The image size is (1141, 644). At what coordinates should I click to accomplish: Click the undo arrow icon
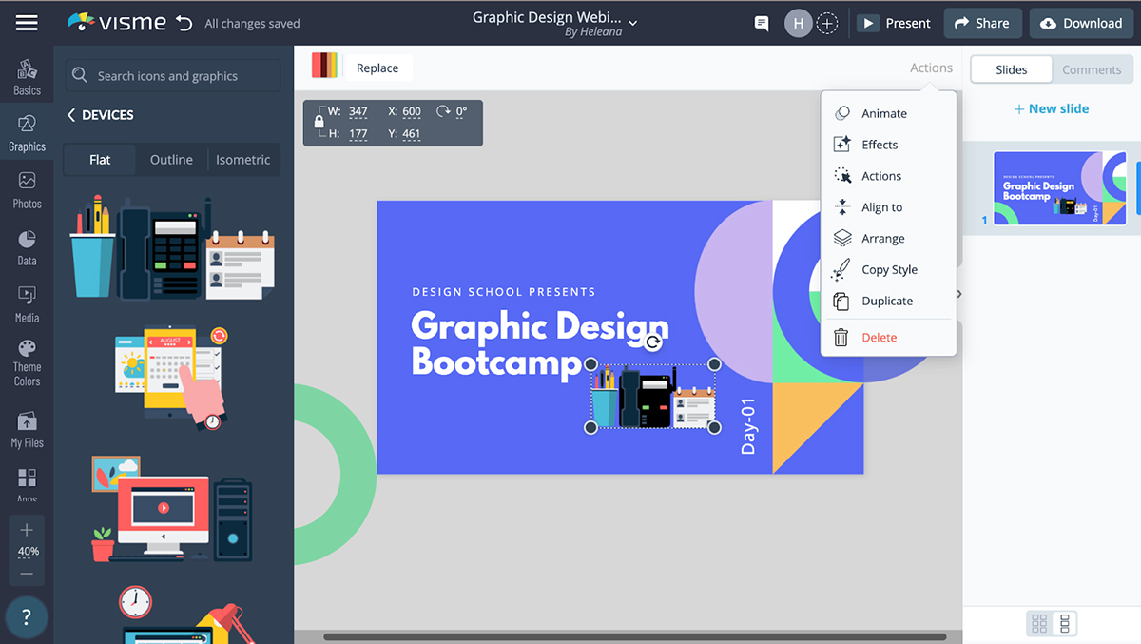coord(184,23)
